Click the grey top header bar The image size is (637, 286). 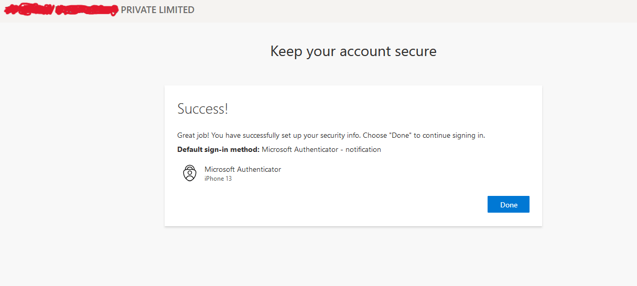419,10
